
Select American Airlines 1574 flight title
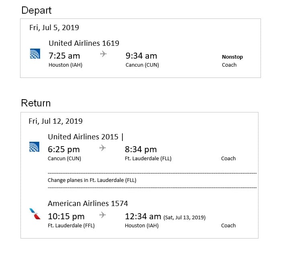(88, 204)
